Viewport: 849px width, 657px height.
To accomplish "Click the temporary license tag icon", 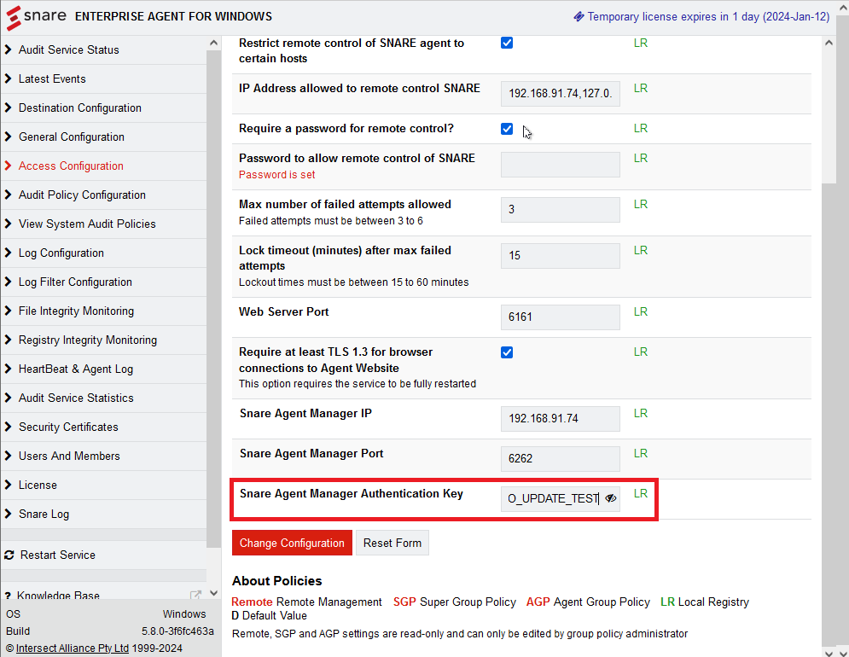I will (x=579, y=17).
